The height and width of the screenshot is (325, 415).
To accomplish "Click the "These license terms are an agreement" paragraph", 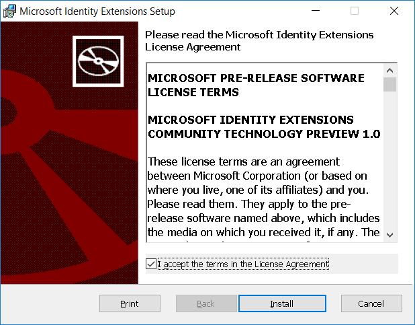I will coord(263,197).
